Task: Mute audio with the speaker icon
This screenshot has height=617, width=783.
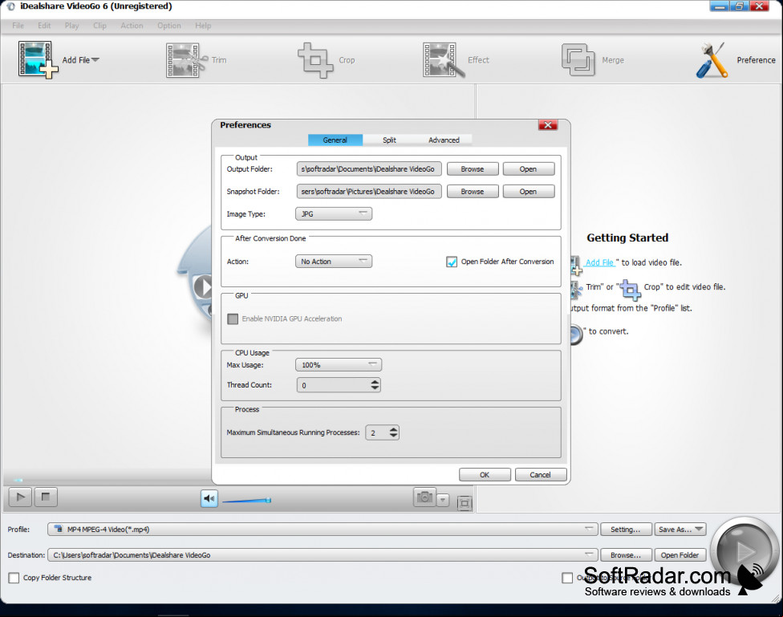Action: point(209,498)
